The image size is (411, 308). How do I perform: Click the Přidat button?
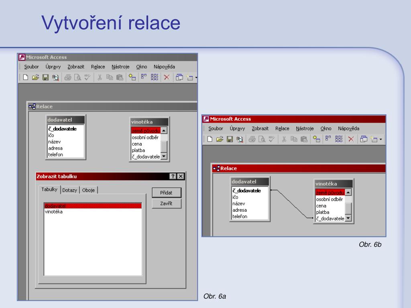166,192
